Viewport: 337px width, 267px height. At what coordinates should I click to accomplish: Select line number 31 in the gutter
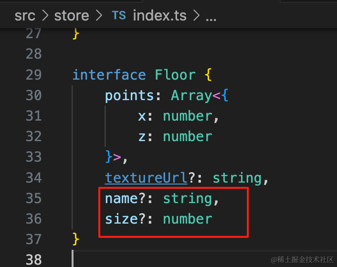[x=34, y=116]
